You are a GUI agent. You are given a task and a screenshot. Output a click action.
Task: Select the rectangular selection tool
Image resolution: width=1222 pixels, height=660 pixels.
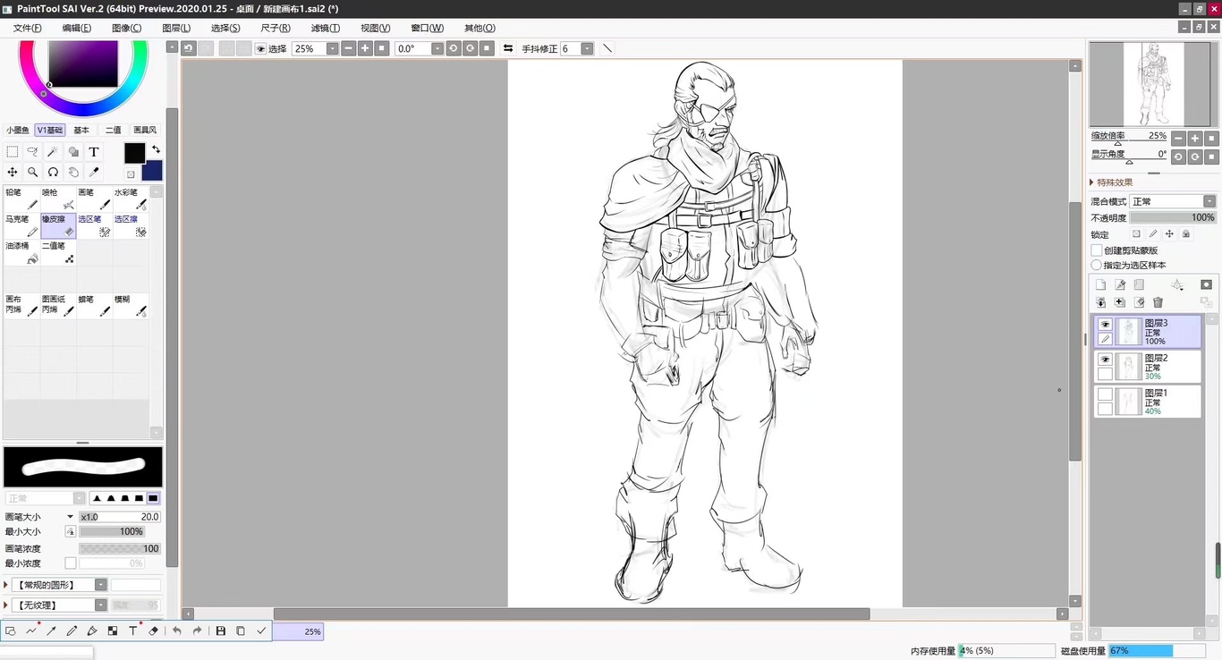pos(13,152)
